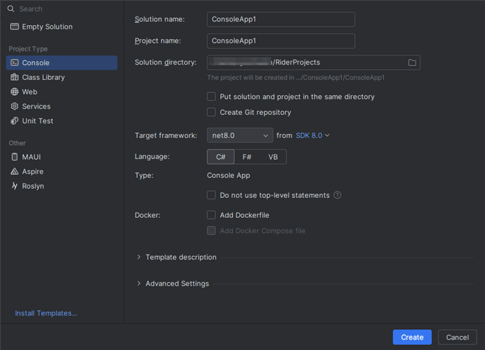The width and height of the screenshot is (485, 350).
Task: Expand the Template description section
Action: click(x=139, y=257)
